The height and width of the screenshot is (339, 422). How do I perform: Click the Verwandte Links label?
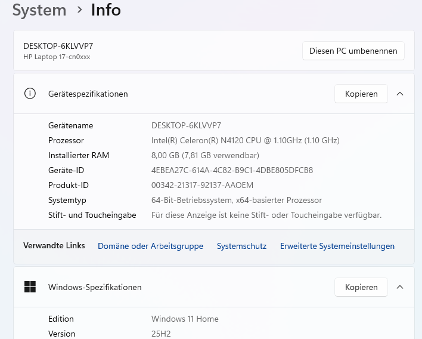point(54,245)
